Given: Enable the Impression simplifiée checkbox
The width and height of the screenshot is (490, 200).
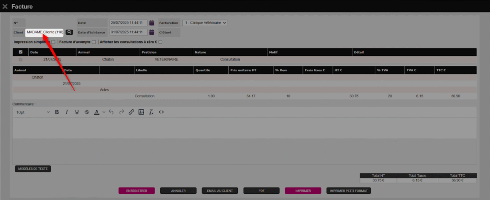Looking at the screenshot, I should click(54, 42).
